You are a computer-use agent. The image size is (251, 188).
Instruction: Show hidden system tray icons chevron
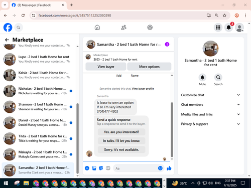tap(193, 183)
